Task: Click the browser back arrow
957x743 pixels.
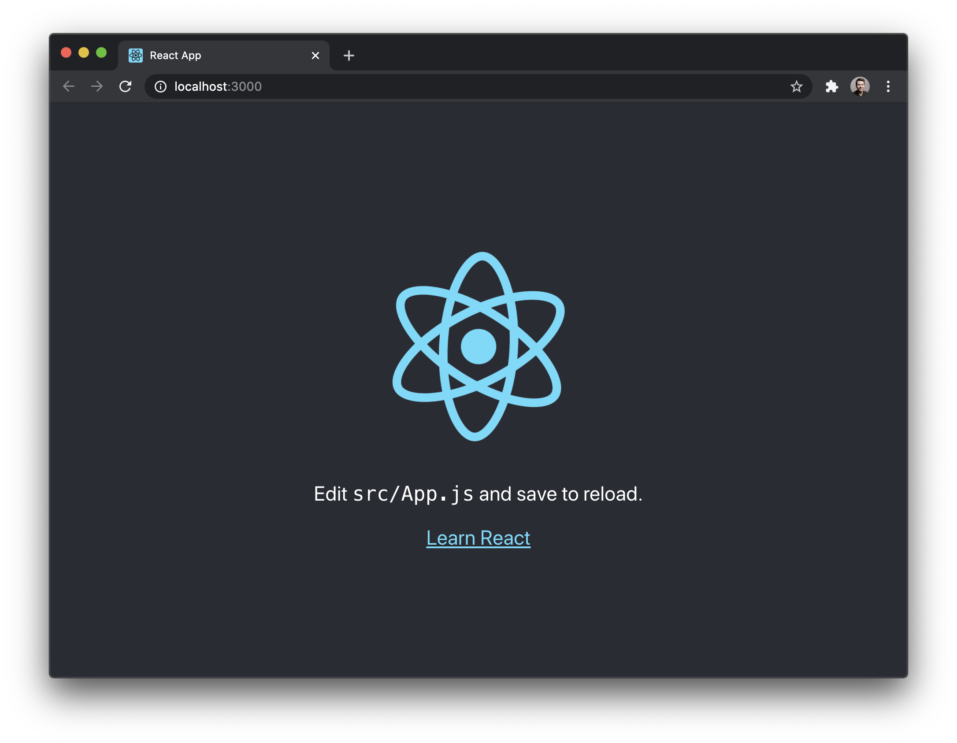Action: coord(69,86)
